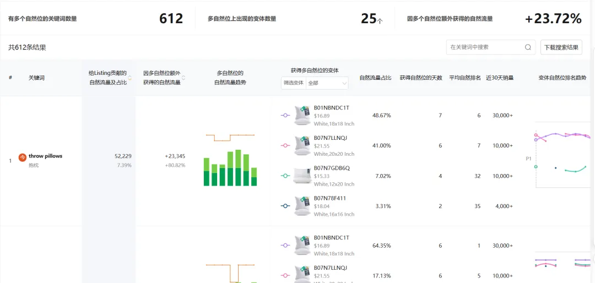Click the 下载搜索结果 button
The height and width of the screenshot is (283, 595).
coord(561,47)
